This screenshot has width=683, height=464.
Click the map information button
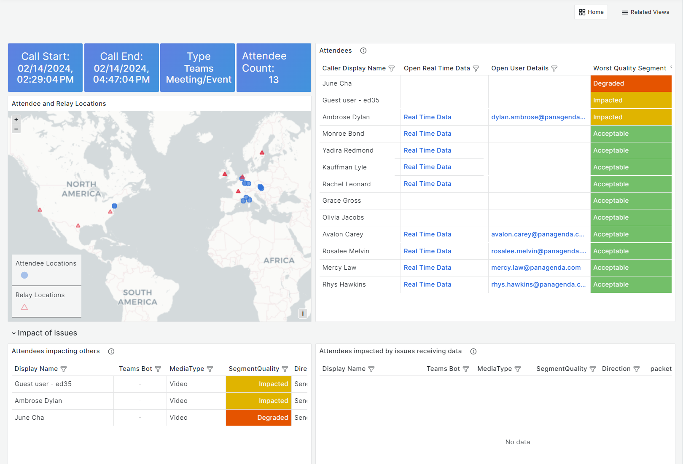tap(302, 313)
